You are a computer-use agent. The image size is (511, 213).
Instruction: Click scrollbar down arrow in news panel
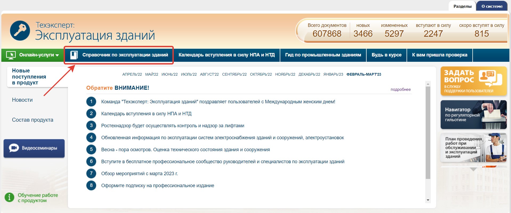coord(428,200)
